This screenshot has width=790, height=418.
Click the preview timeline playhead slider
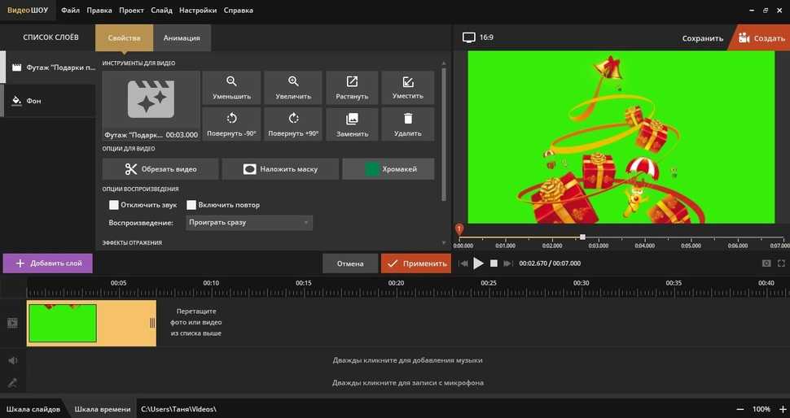(x=582, y=237)
